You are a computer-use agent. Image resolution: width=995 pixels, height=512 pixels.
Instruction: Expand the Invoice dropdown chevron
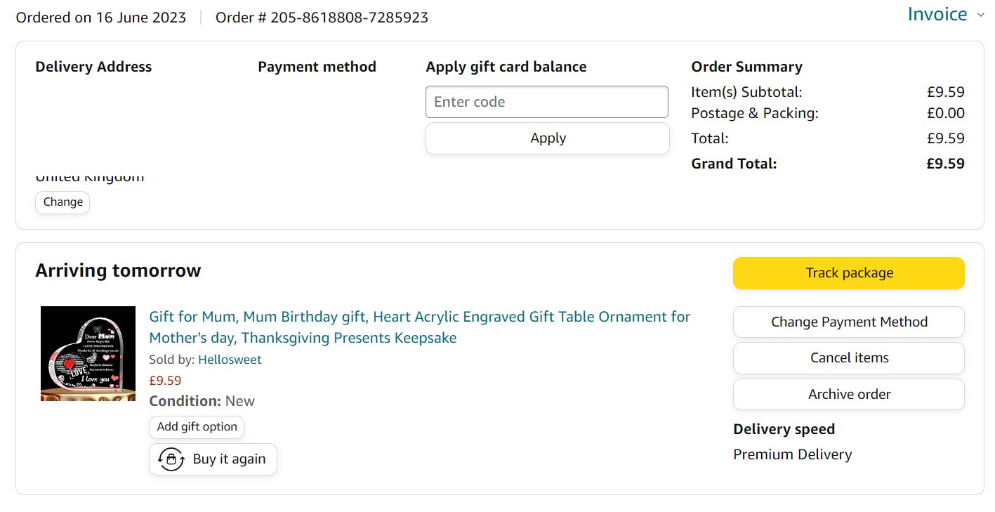(x=981, y=15)
